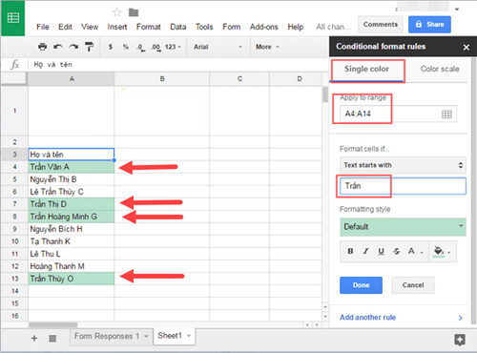Viewport: 477px width, 353px height.
Task: Open the move to folder icon
Action: (134, 12)
